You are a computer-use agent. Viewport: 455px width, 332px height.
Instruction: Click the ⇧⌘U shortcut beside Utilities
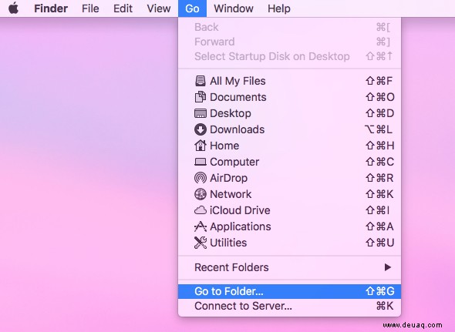pos(380,243)
